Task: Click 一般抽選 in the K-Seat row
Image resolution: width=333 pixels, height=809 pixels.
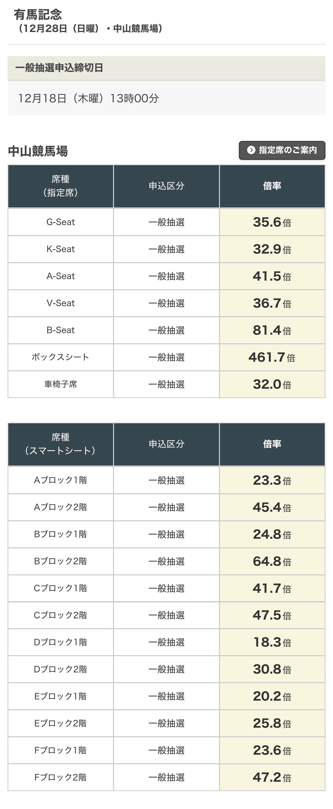Action: pyautogui.click(x=166, y=249)
